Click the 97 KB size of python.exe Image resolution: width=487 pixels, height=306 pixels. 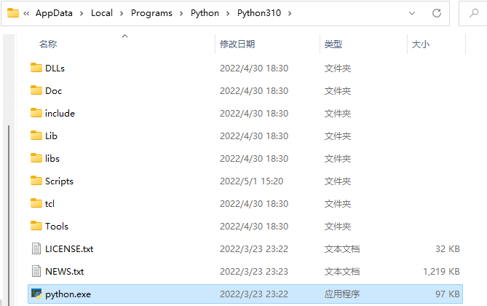click(x=447, y=294)
